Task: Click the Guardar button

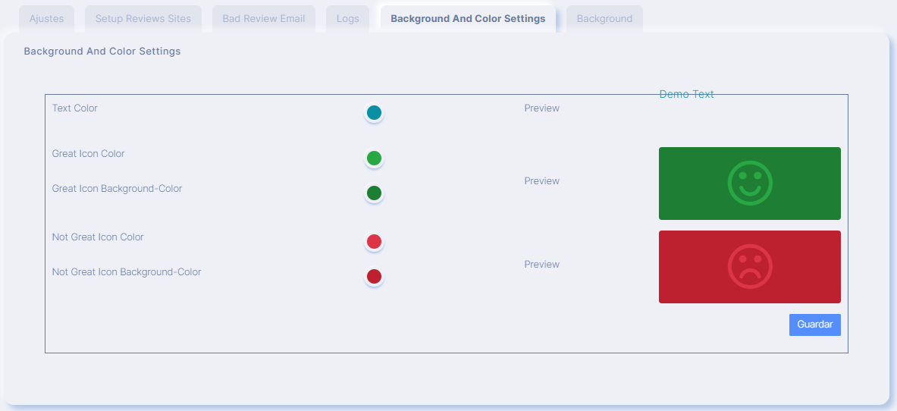Action: [x=814, y=325]
